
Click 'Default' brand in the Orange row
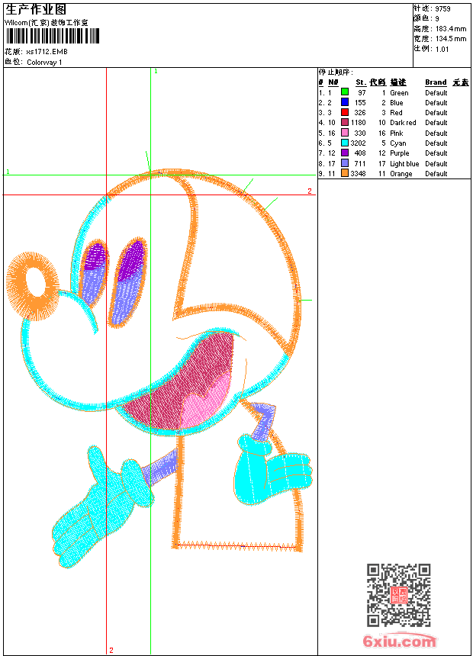(x=436, y=174)
